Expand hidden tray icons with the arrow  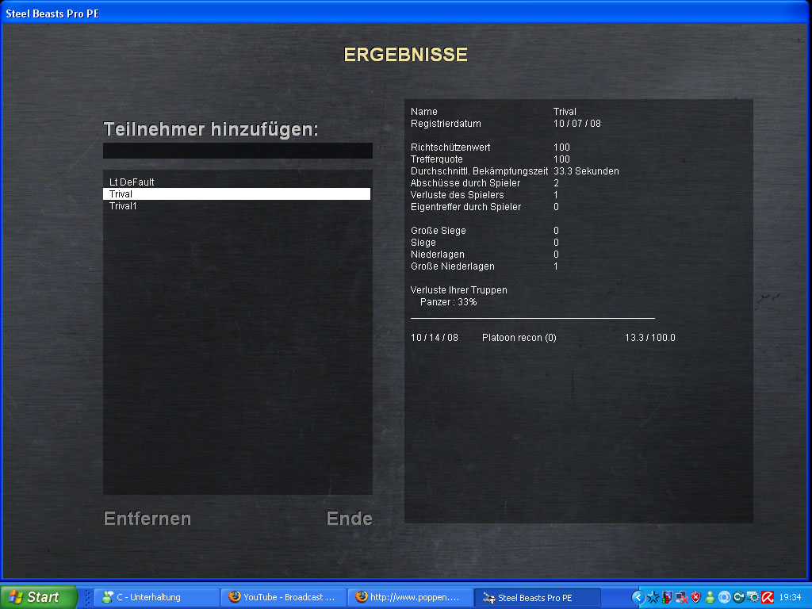638,597
